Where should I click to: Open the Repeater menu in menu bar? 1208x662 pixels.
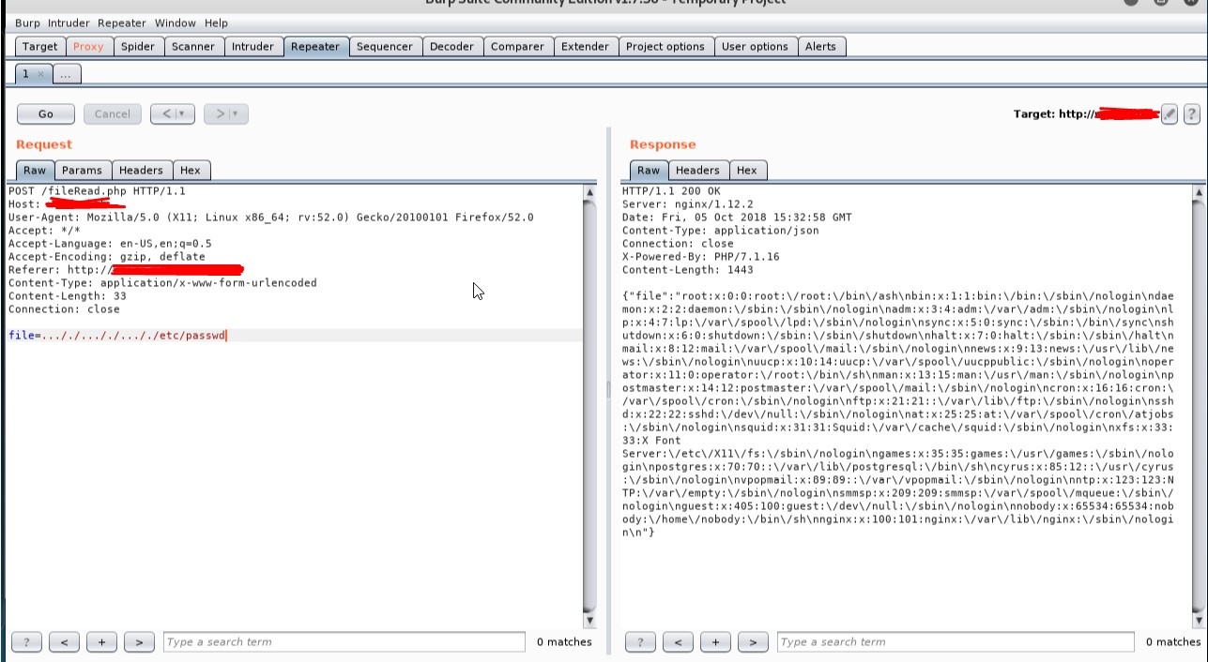click(122, 23)
